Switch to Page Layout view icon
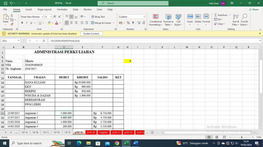The height and width of the screenshot is (147, 263). [x=217, y=137]
